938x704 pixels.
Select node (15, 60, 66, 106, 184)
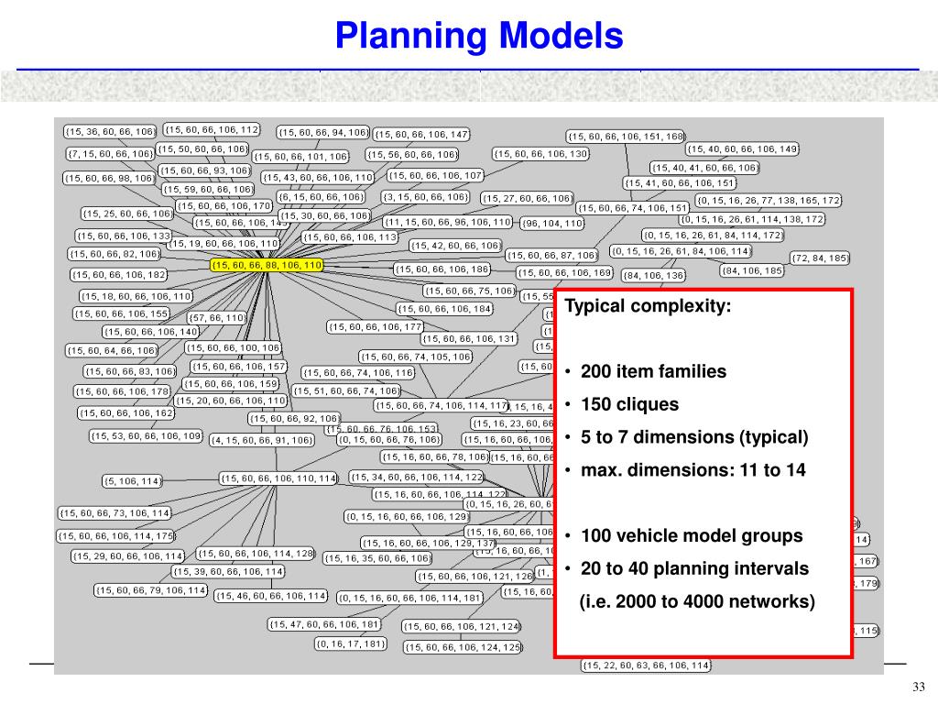click(x=444, y=309)
